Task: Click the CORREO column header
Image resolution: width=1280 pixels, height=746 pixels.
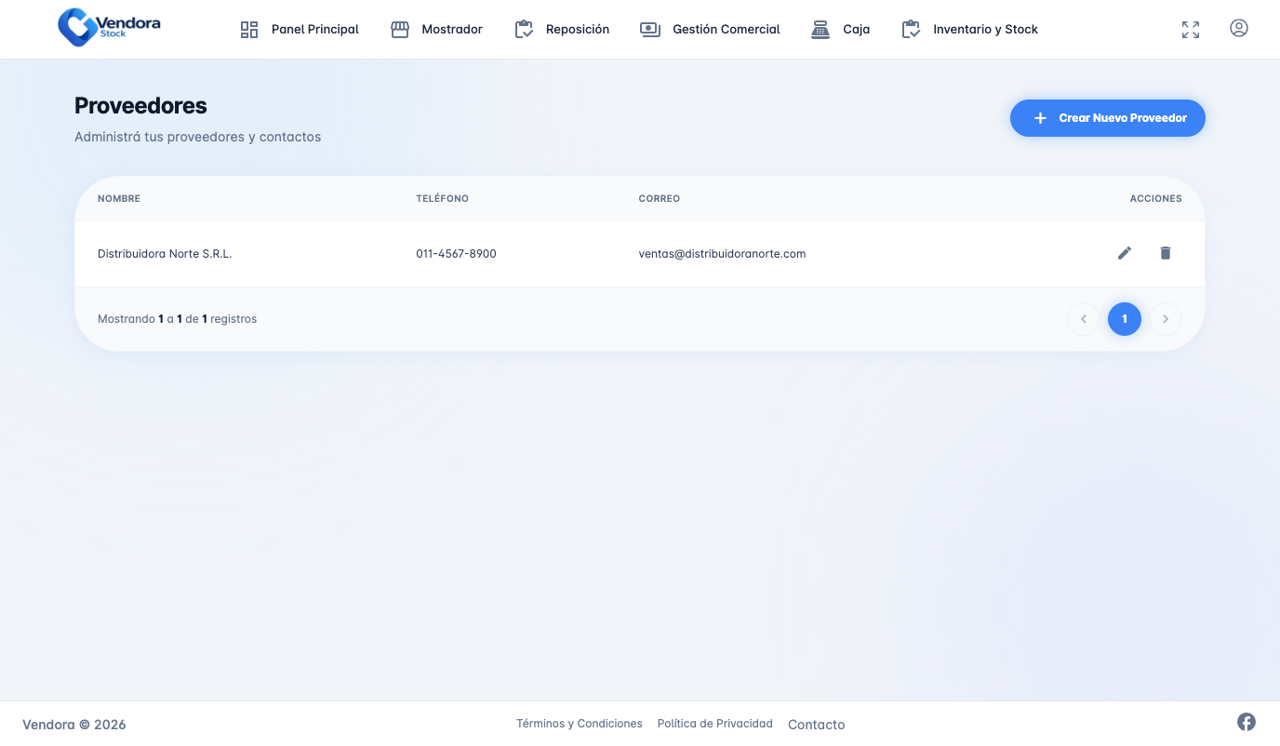Action: pyautogui.click(x=660, y=199)
